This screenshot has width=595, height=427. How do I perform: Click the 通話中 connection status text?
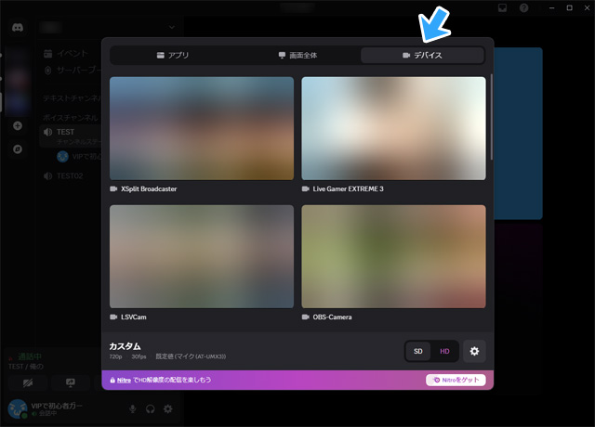30,356
